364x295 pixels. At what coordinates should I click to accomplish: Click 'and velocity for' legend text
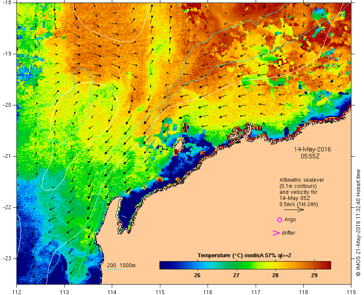click(298, 192)
